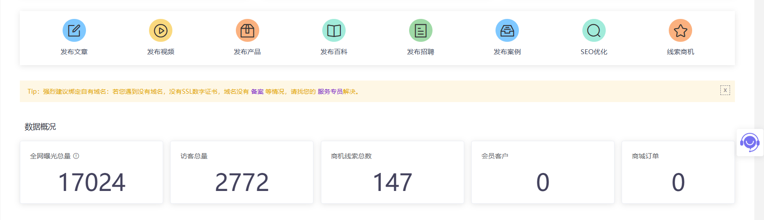The height and width of the screenshot is (220, 764).
Task: Open the 发布案例 inbox tray icon
Action: tap(507, 30)
